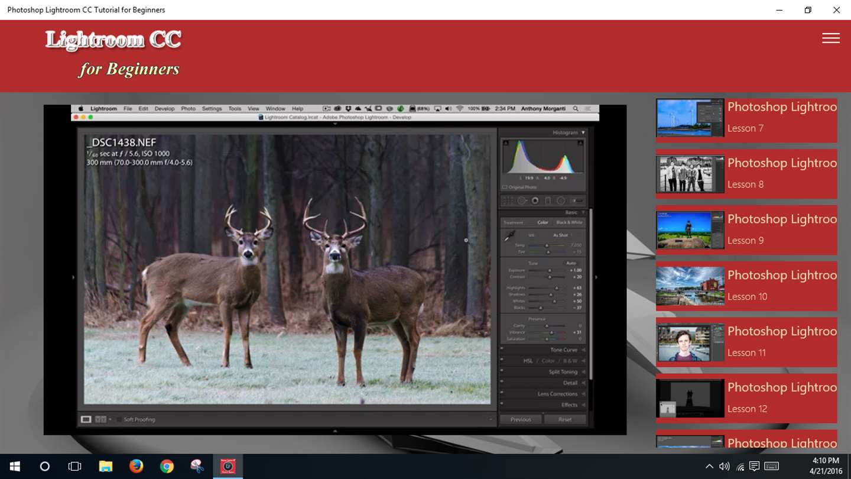Expand the HSL / Color / B&W panel
The image size is (851, 479).
pyautogui.click(x=583, y=361)
